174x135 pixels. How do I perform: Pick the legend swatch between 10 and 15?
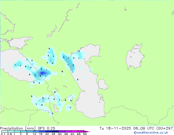click(36, 131)
